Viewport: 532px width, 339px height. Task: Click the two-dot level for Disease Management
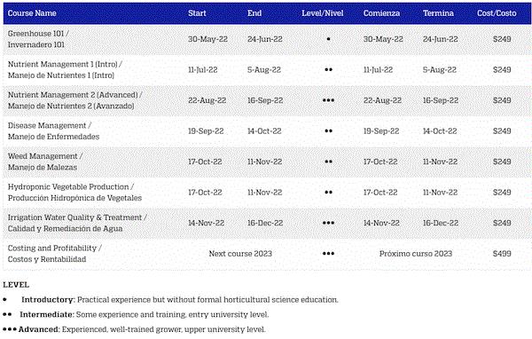pos(328,130)
